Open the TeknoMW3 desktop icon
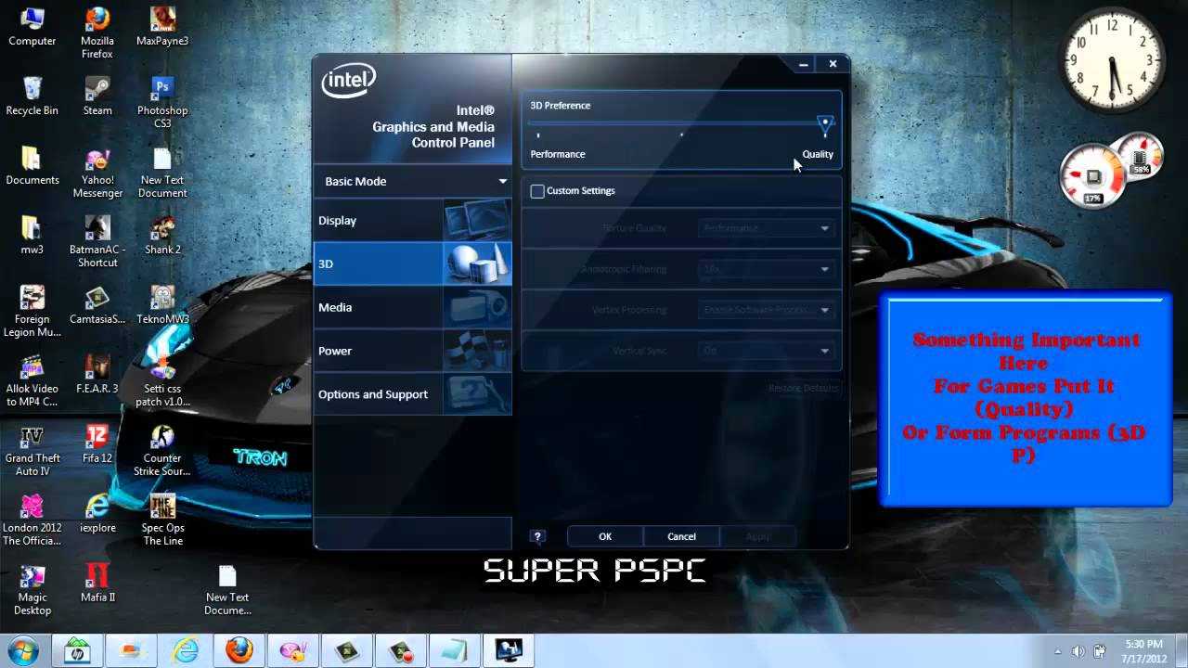 point(162,304)
